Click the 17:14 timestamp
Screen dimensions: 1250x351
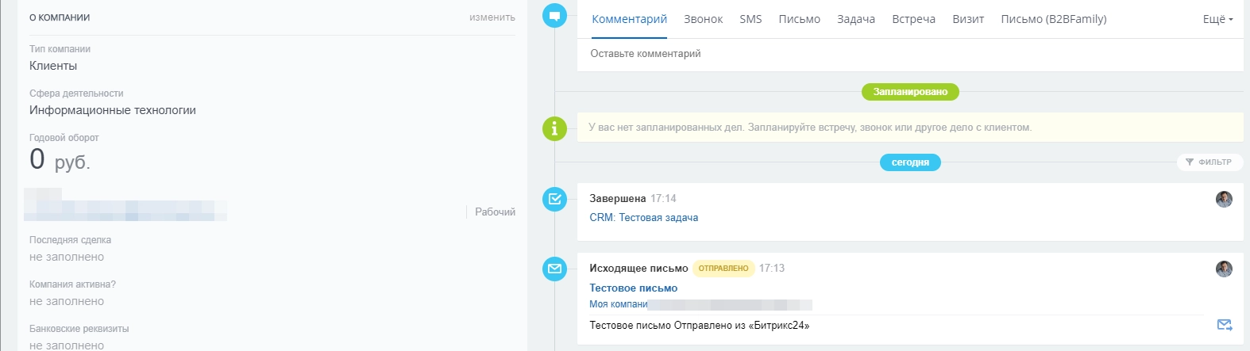tap(663, 199)
